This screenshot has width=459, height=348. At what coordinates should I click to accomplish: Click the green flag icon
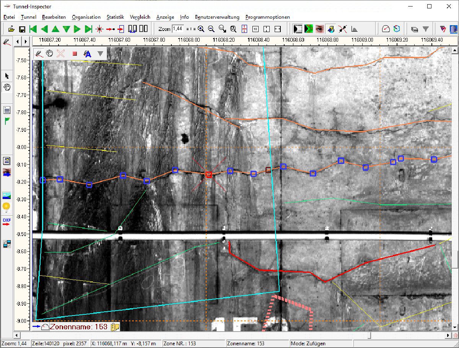7,121
